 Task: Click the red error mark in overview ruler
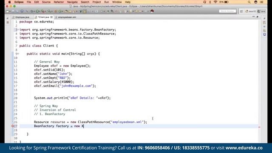(x=259, y=127)
